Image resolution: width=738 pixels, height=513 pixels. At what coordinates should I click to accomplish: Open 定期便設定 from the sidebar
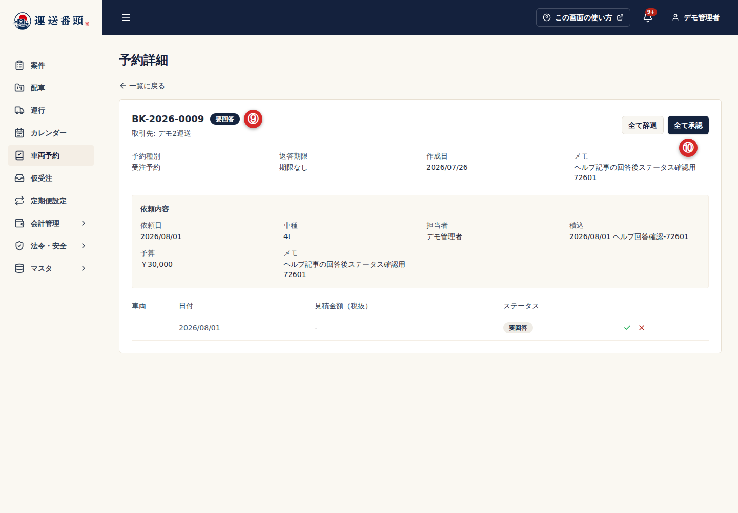tap(51, 201)
